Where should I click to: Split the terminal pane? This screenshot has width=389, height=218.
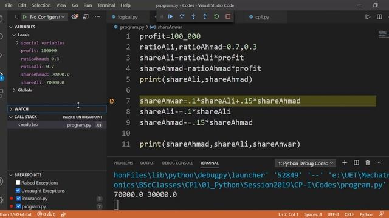click(356, 163)
